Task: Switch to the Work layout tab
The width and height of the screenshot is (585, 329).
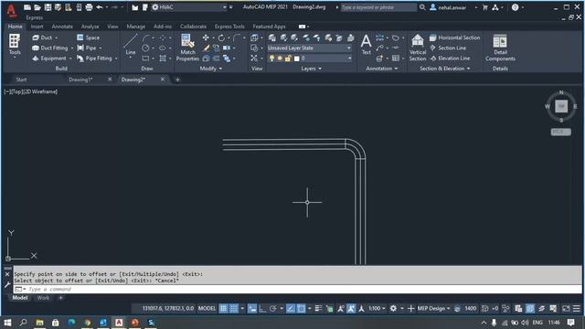Action: click(43, 298)
